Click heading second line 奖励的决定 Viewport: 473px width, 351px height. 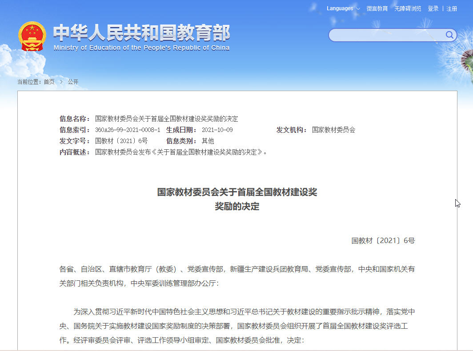pyautogui.click(x=237, y=206)
